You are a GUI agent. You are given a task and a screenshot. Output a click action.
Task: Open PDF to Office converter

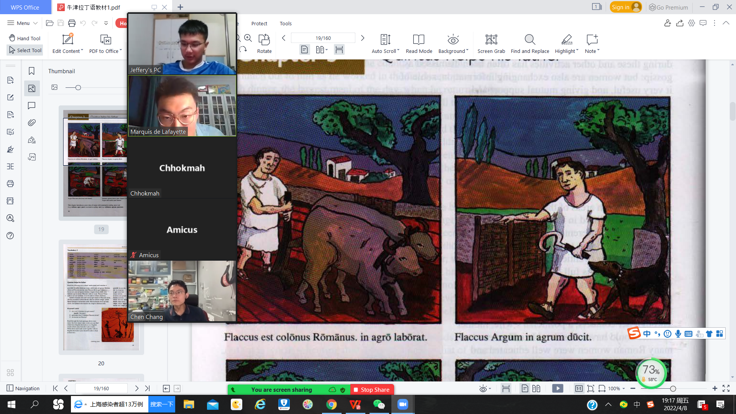(x=105, y=43)
